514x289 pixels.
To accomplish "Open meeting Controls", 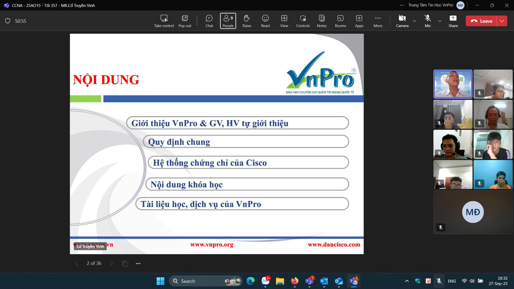I will [x=303, y=21].
